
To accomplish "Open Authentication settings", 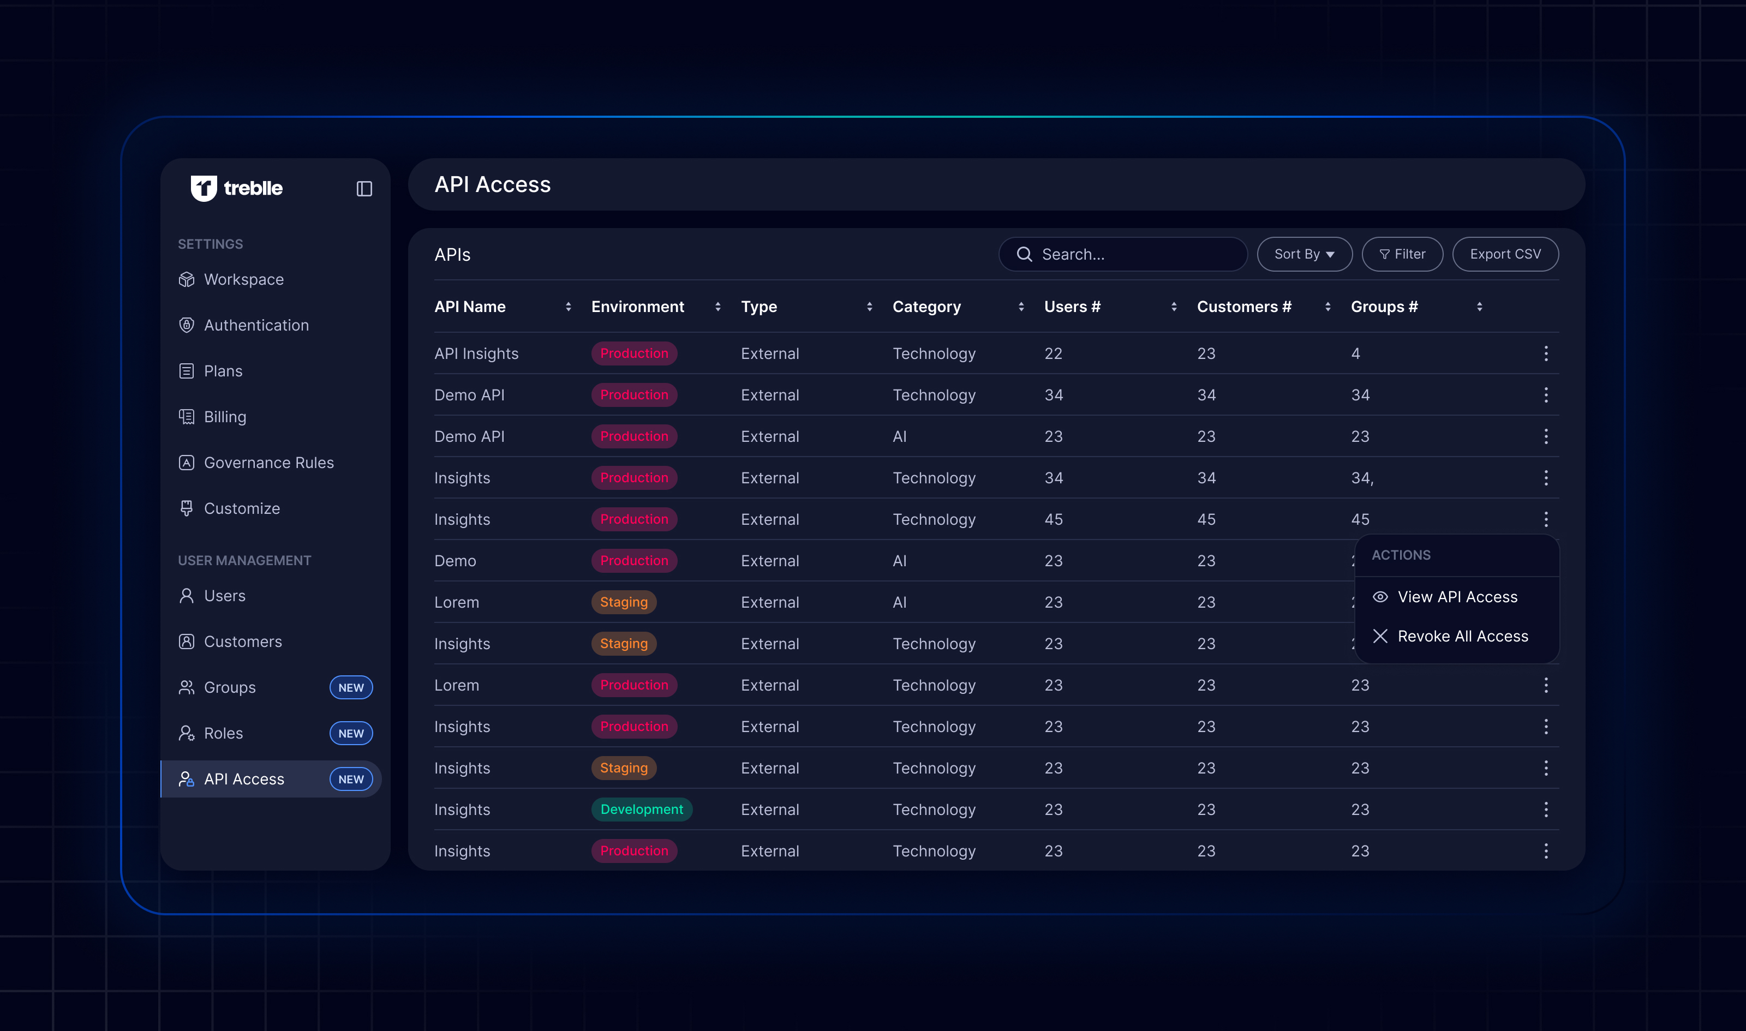I will tap(256, 325).
